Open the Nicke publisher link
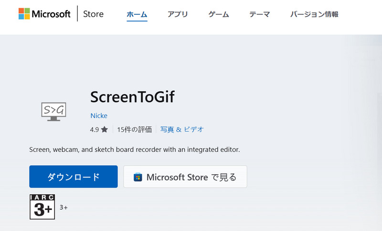The height and width of the screenshot is (231, 382). [x=99, y=115]
